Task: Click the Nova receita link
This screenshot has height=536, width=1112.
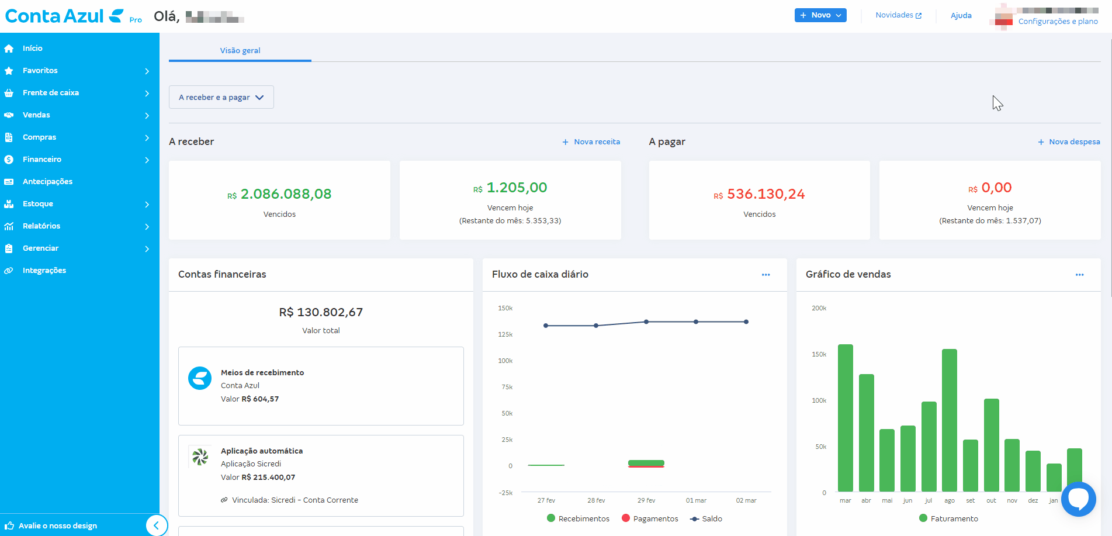Action: (591, 142)
